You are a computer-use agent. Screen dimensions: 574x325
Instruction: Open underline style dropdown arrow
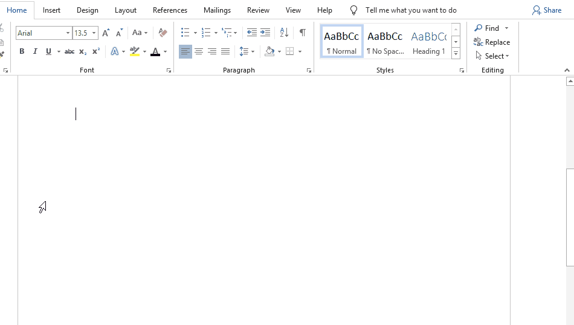point(59,51)
